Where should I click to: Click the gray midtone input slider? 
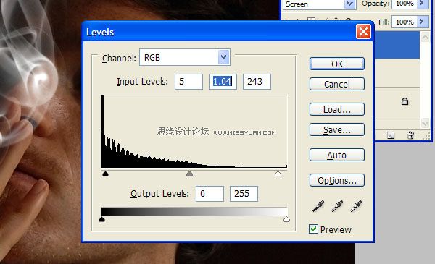[x=189, y=174]
